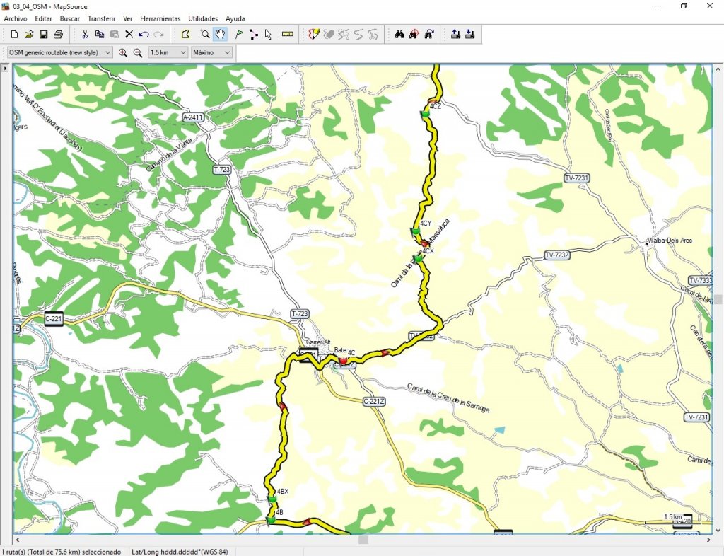724x556 pixels.
Task: Click the Zoom in magnifier button
Action: (123, 52)
